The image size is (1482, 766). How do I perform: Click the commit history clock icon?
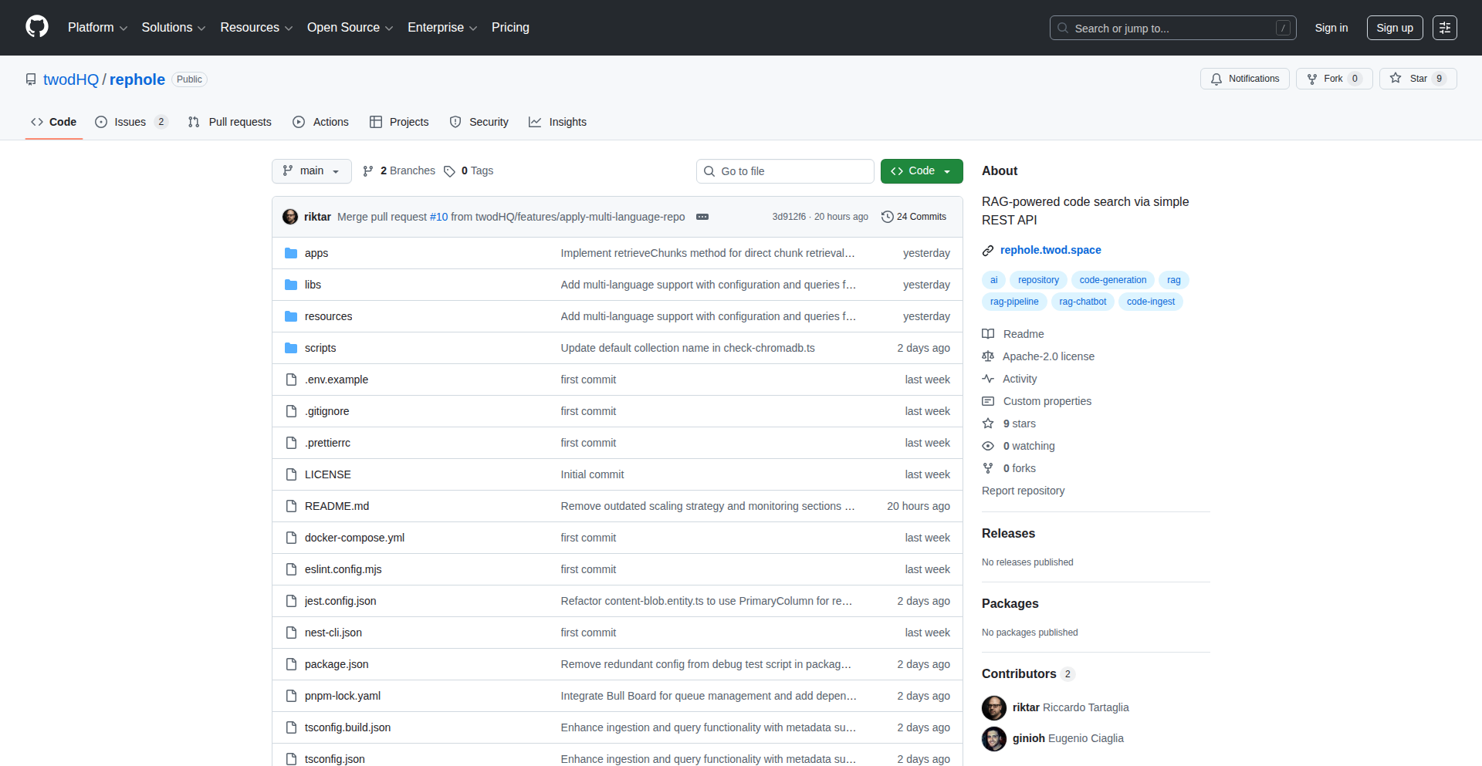888,217
